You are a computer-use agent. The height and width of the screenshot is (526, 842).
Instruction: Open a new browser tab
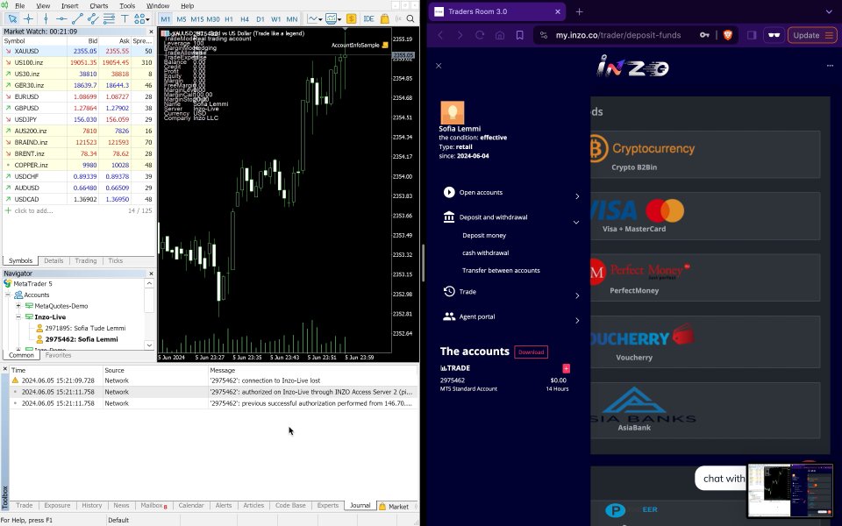click(x=580, y=11)
